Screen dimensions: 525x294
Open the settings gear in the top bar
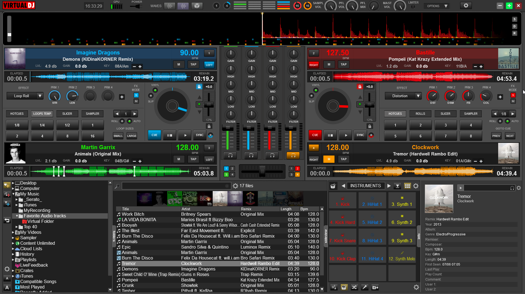(x=466, y=6)
